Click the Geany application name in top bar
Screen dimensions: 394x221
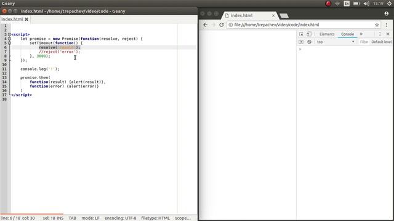pos(8,4)
